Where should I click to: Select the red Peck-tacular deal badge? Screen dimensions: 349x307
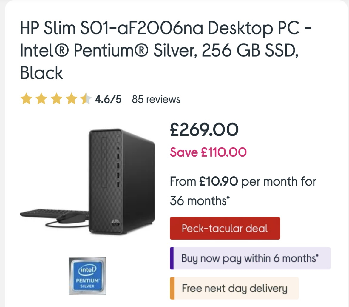click(225, 229)
